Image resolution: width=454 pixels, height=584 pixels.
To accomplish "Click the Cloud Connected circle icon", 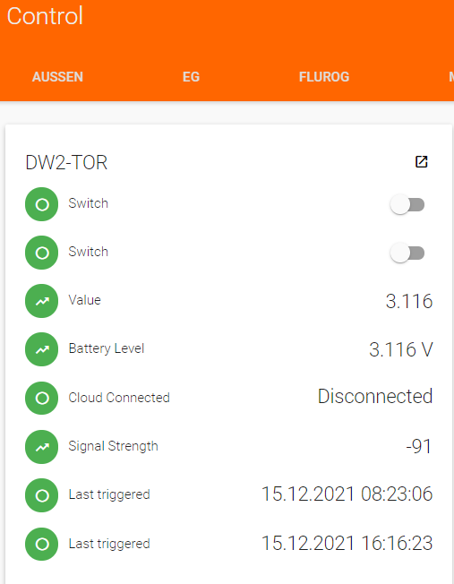I will point(42,398).
